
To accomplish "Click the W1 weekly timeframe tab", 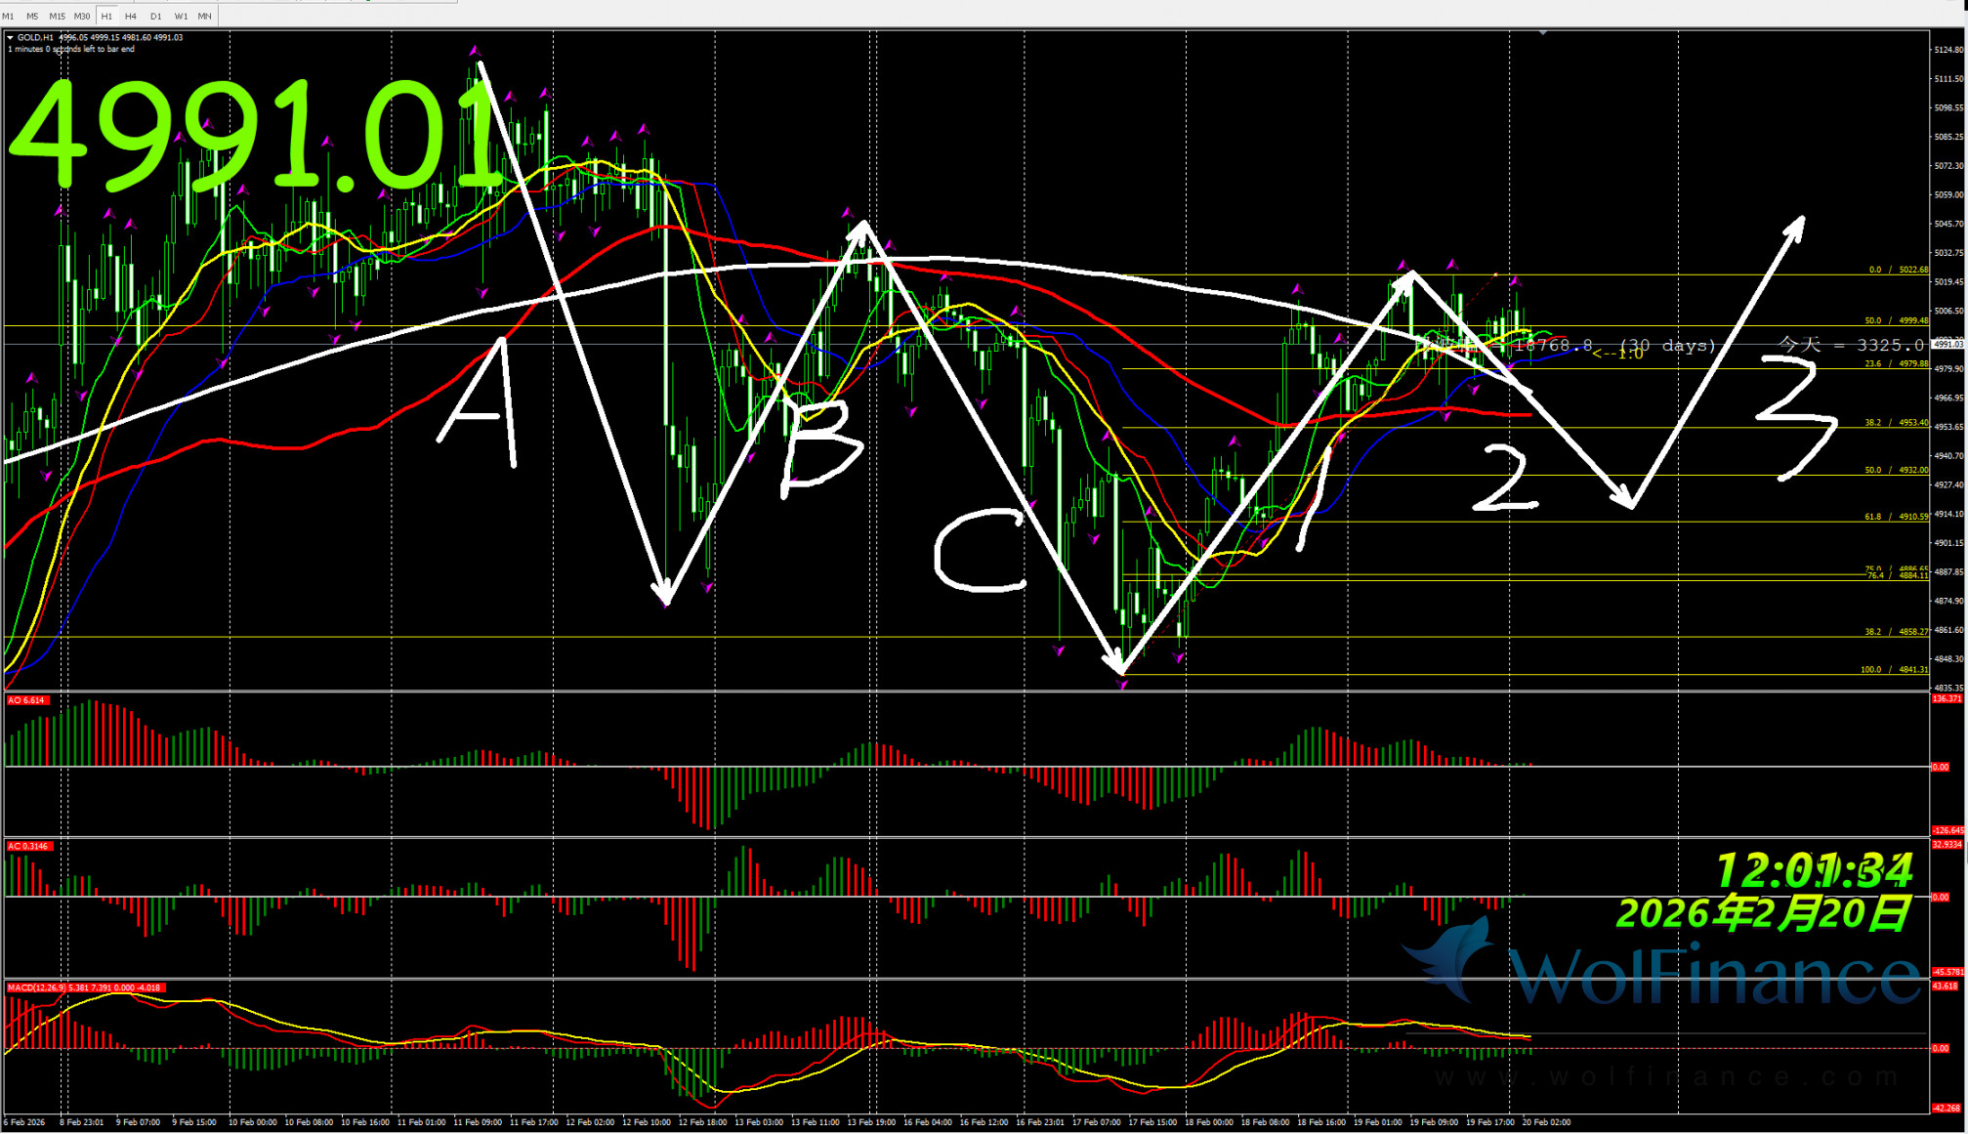I will [x=181, y=16].
